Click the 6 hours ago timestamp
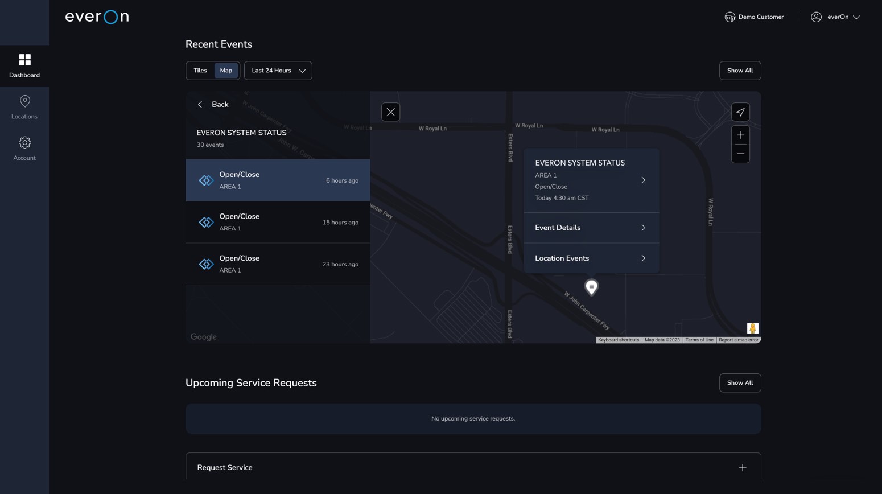Image resolution: width=882 pixels, height=494 pixels. [342, 181]
